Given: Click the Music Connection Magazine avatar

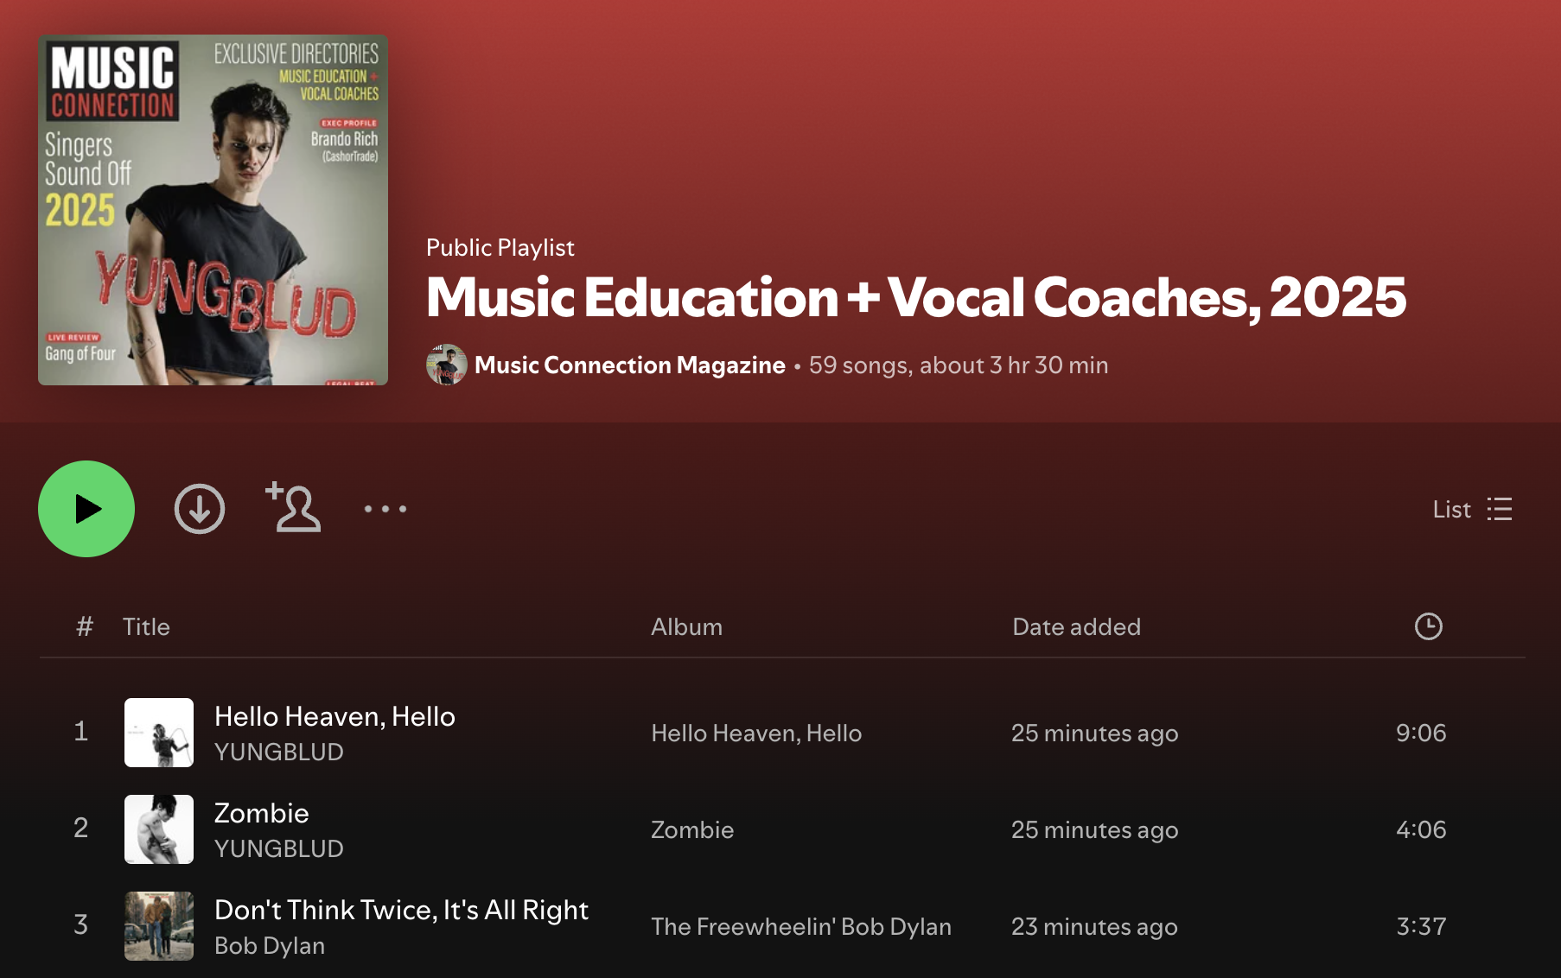Looking at the screenshot, I should coord(447,365).
